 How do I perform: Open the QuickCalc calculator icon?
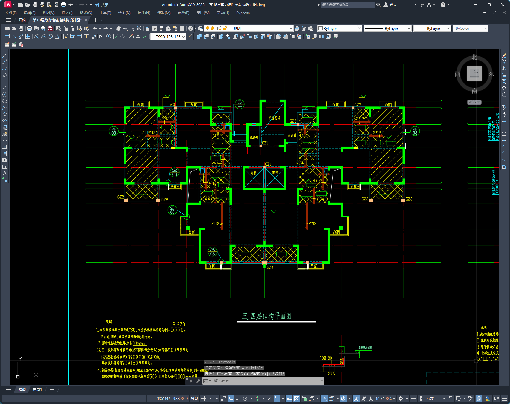[x=182, y=28]
